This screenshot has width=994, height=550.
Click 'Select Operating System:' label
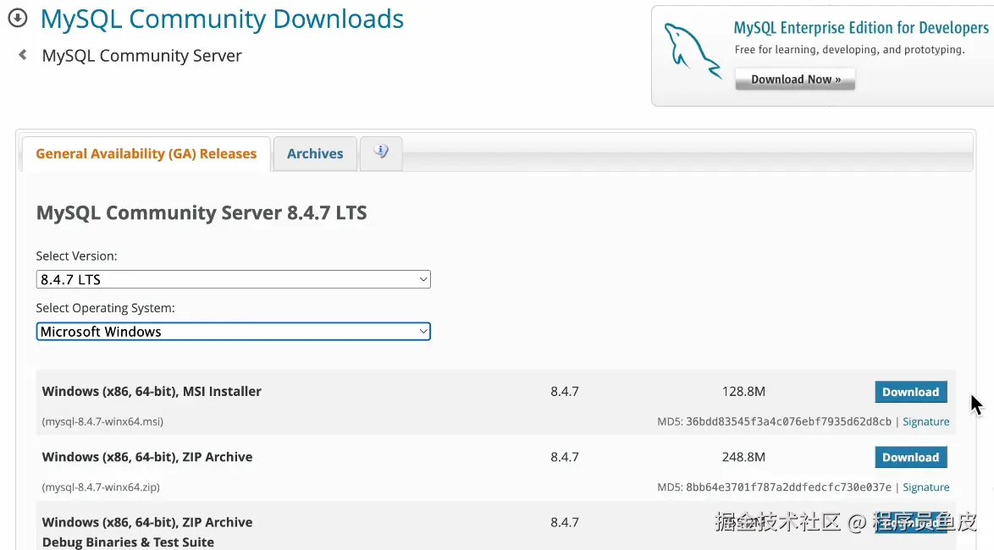[x=105, y=308]
